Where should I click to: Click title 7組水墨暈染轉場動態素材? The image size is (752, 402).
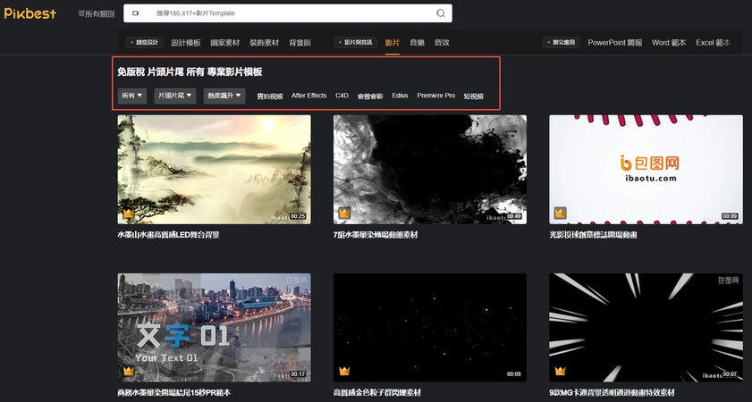376,235
